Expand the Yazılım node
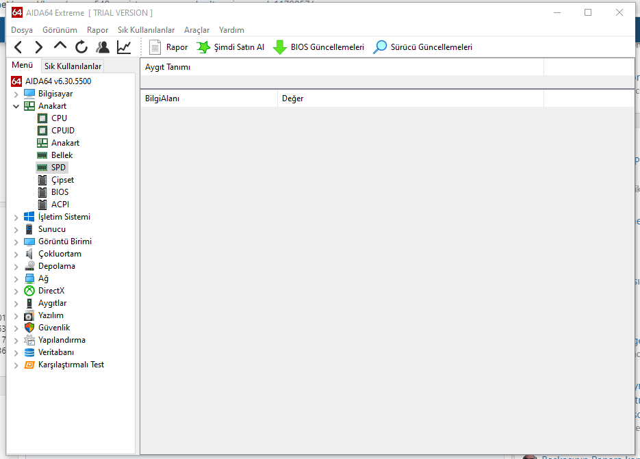 [16, 316]
